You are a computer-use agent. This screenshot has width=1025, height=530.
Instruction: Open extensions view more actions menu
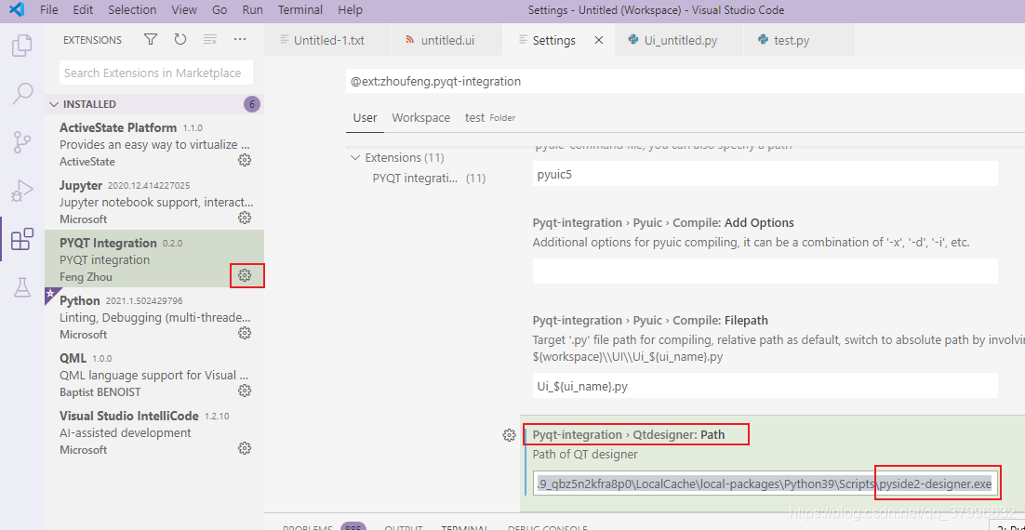(240, 40)
